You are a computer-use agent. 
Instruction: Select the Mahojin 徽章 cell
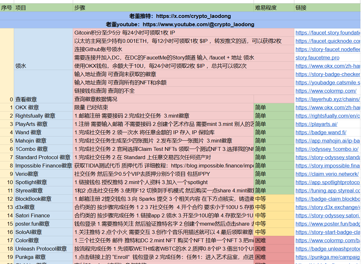pyautogui.click(x=43, y=141)
